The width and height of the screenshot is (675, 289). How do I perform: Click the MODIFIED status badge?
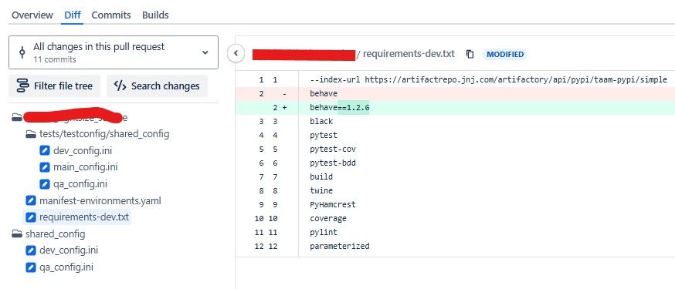[x=505, y=54]
